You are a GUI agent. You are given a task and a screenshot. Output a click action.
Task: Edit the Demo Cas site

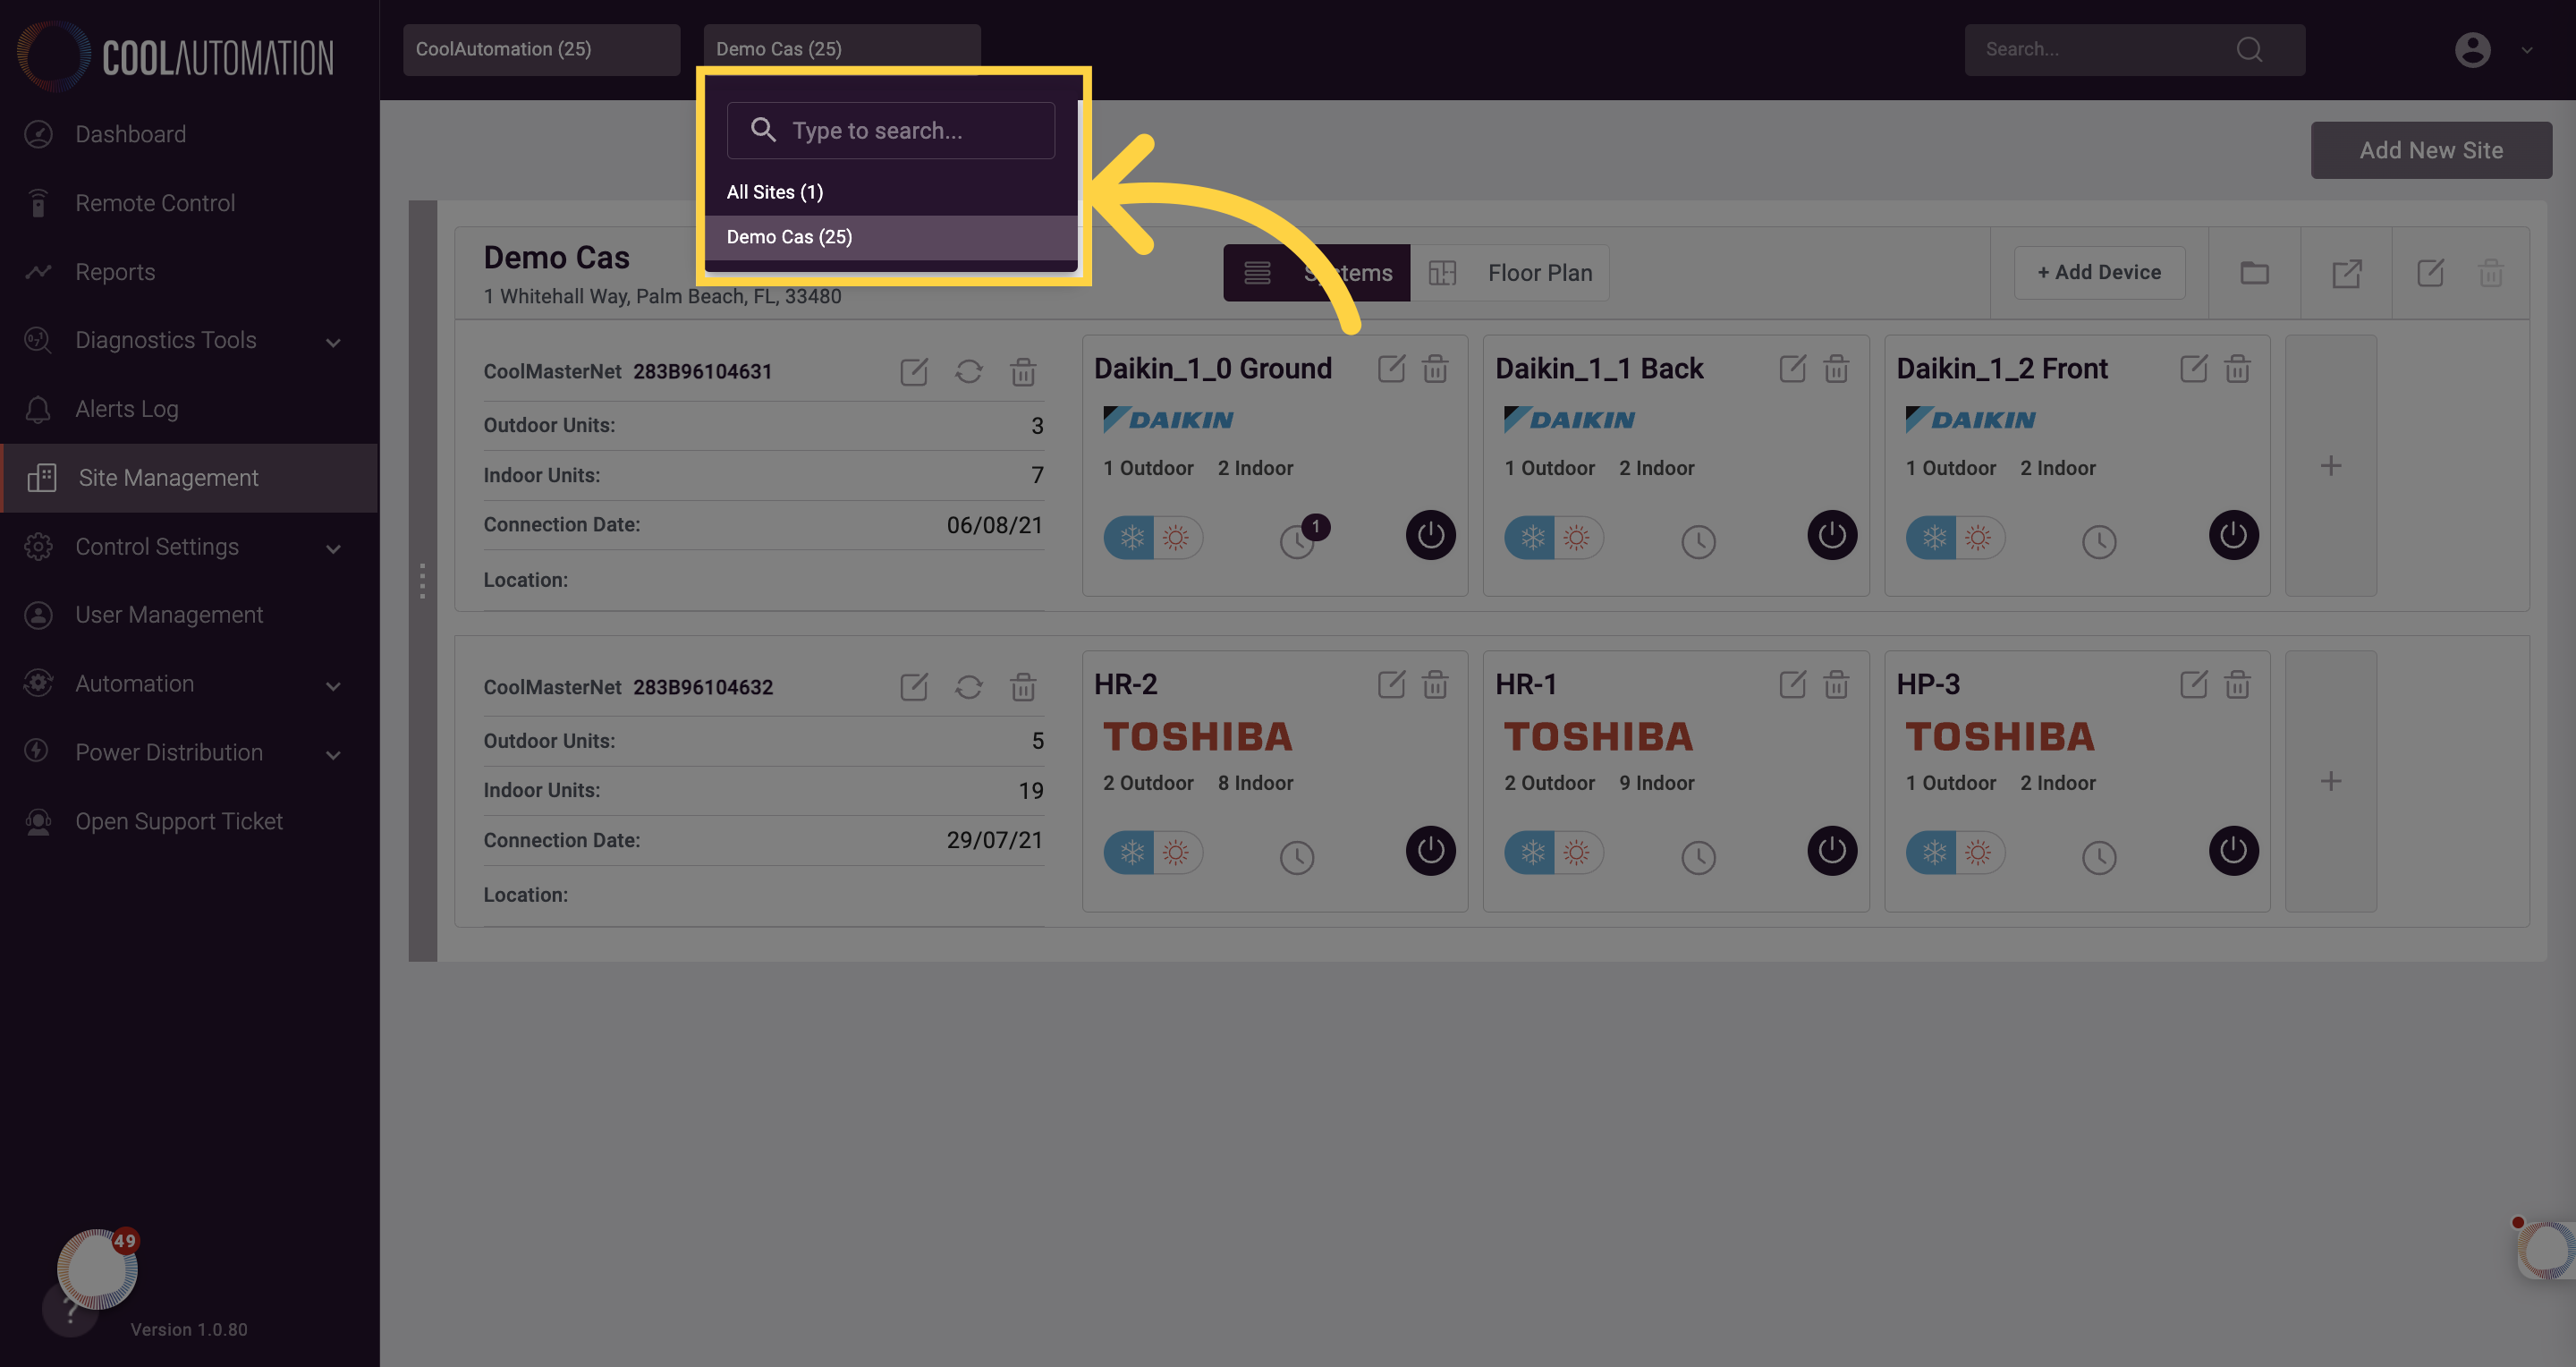pyautogui.click(x=2430, y=272)
